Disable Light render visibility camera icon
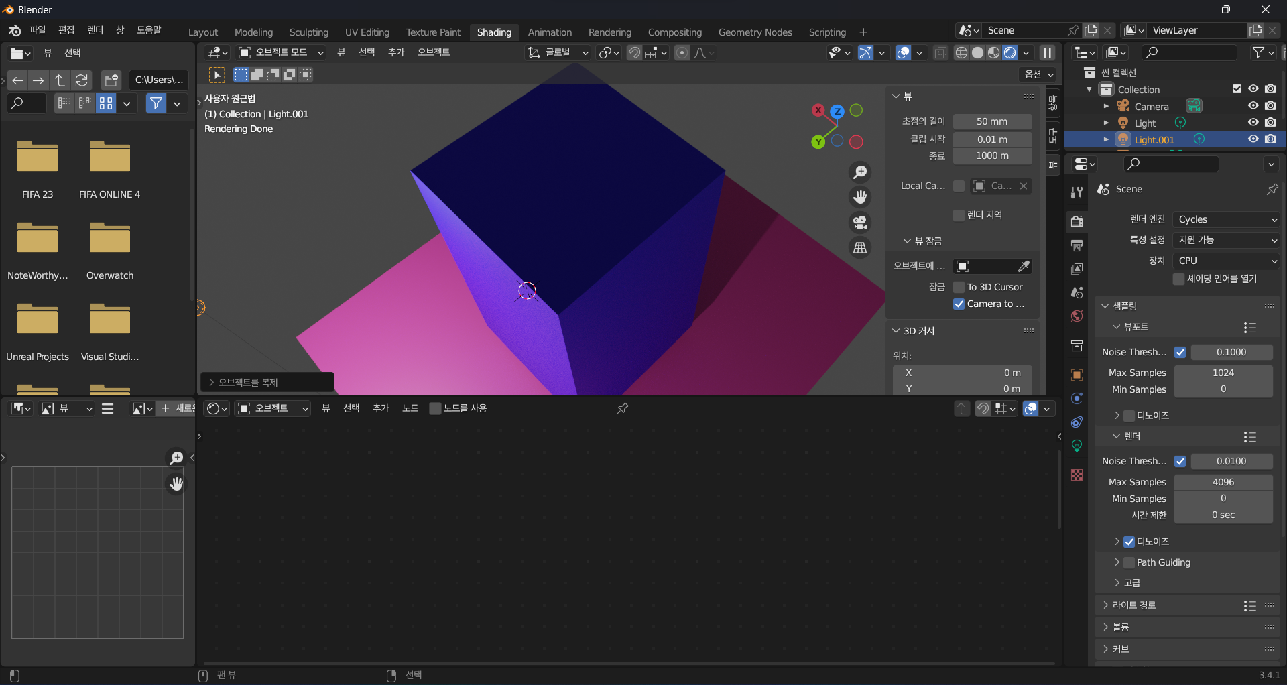This screenshot has height=685, width=1287. (x=1270, y=123)
